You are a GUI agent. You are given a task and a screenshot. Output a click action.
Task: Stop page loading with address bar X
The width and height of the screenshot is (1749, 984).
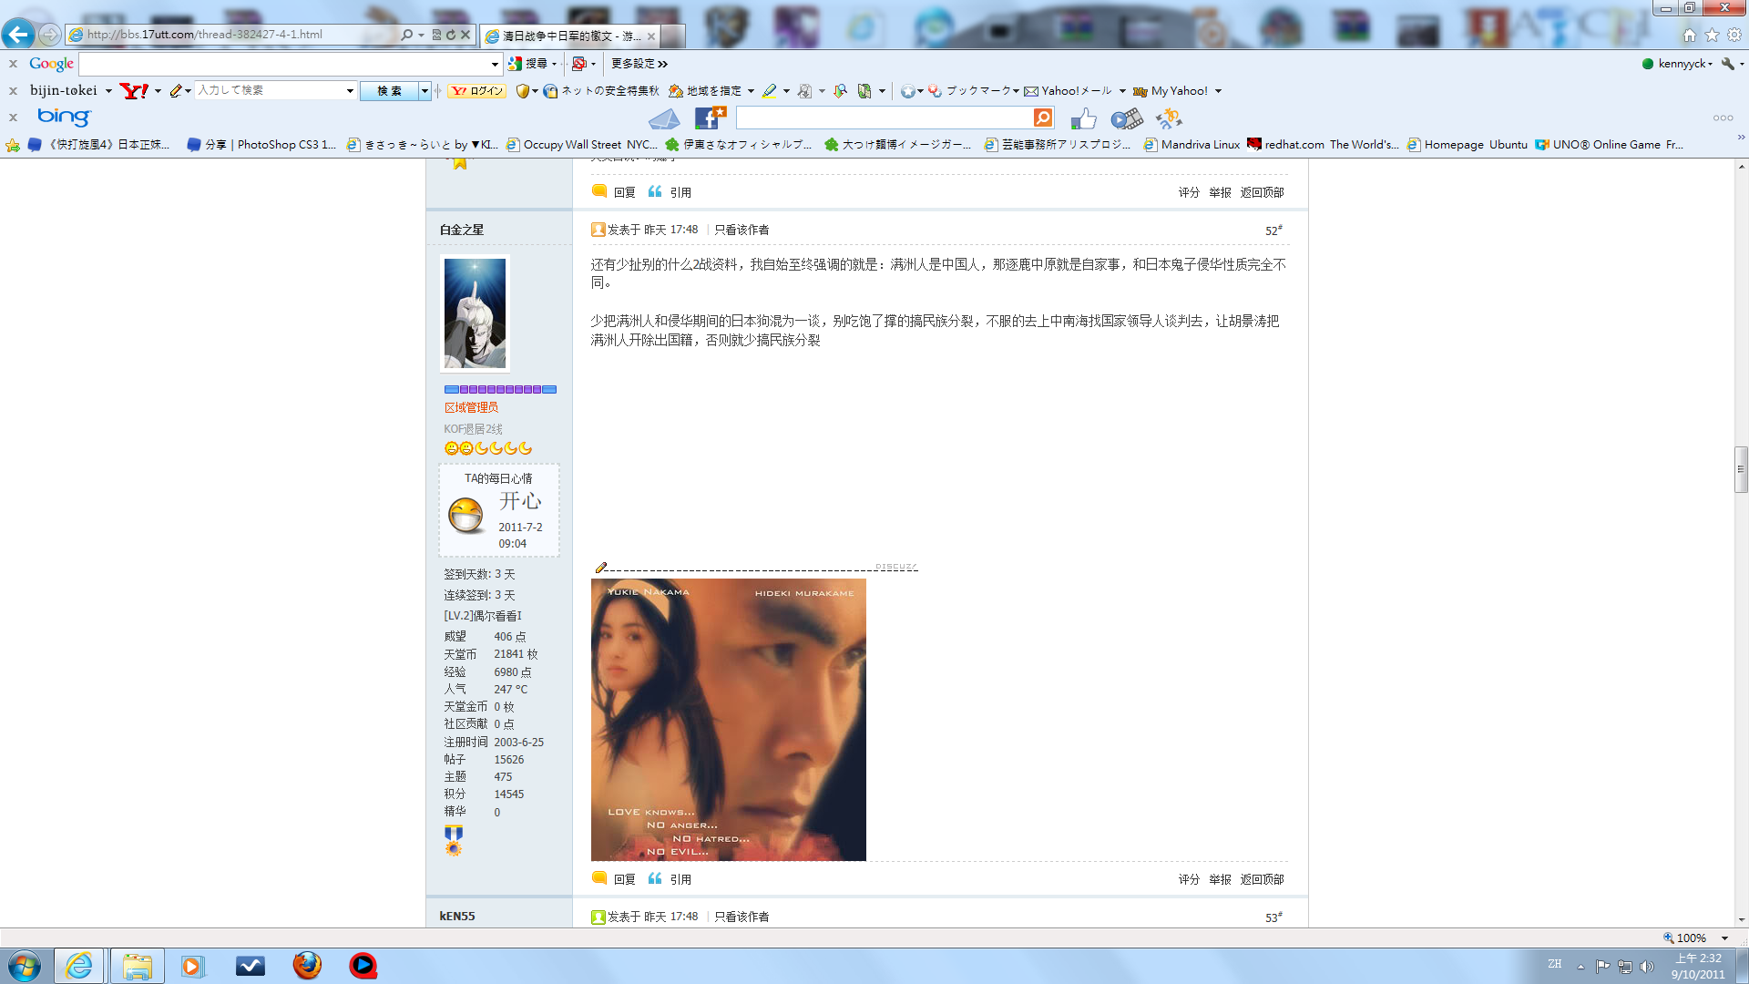click(x=465, y=35)
